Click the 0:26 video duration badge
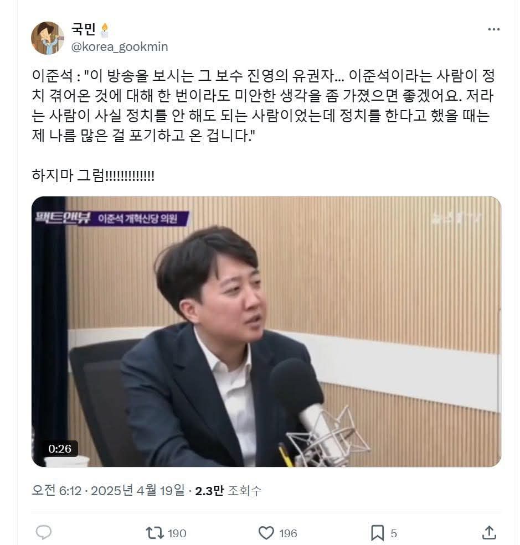520x545 pixels. (x=60, y=449)
